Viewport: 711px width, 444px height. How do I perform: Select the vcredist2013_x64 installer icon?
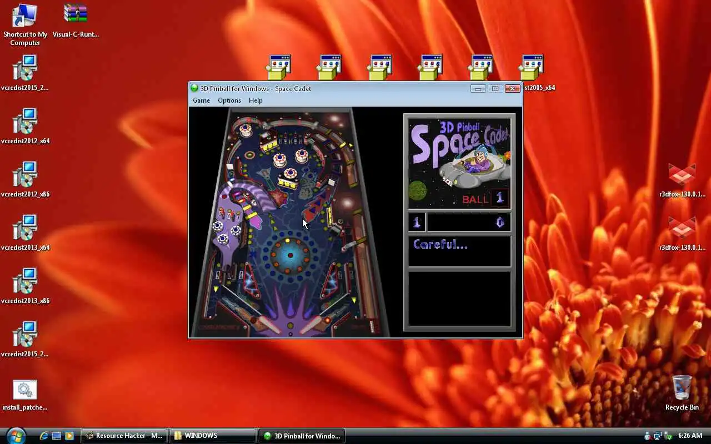click(25, 233)
